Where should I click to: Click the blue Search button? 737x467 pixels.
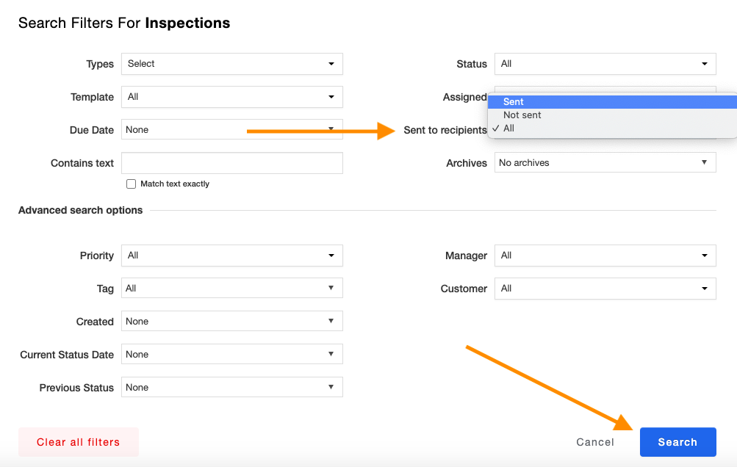point(677,442)
